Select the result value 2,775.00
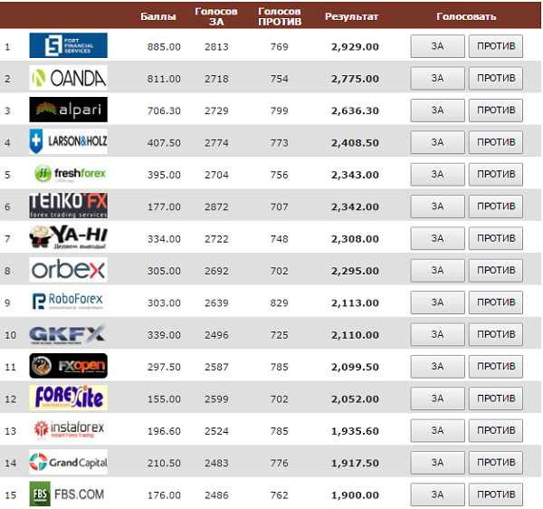This screenshot has width=543, height=509. point(355,79)
